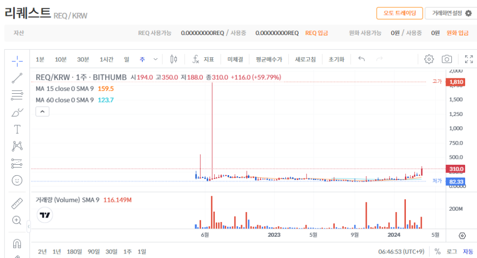Click the reset chart button (초기화)

click(x=336, y=59)
